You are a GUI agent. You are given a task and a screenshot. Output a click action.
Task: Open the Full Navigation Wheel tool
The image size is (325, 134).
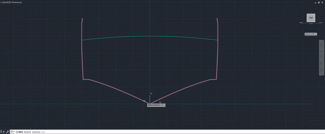pyautogui.click(x=322, y=45)
